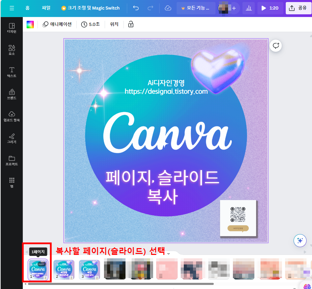Open 크기 조정 및 Magic Switch
This screenshot has height=289, width=312.
coord(91,8)
